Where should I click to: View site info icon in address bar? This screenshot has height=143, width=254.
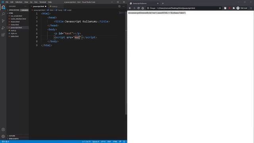click(x=148, y=8)
